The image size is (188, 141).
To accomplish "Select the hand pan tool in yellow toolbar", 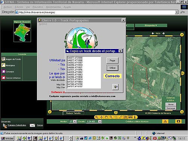I will [106, 117].
